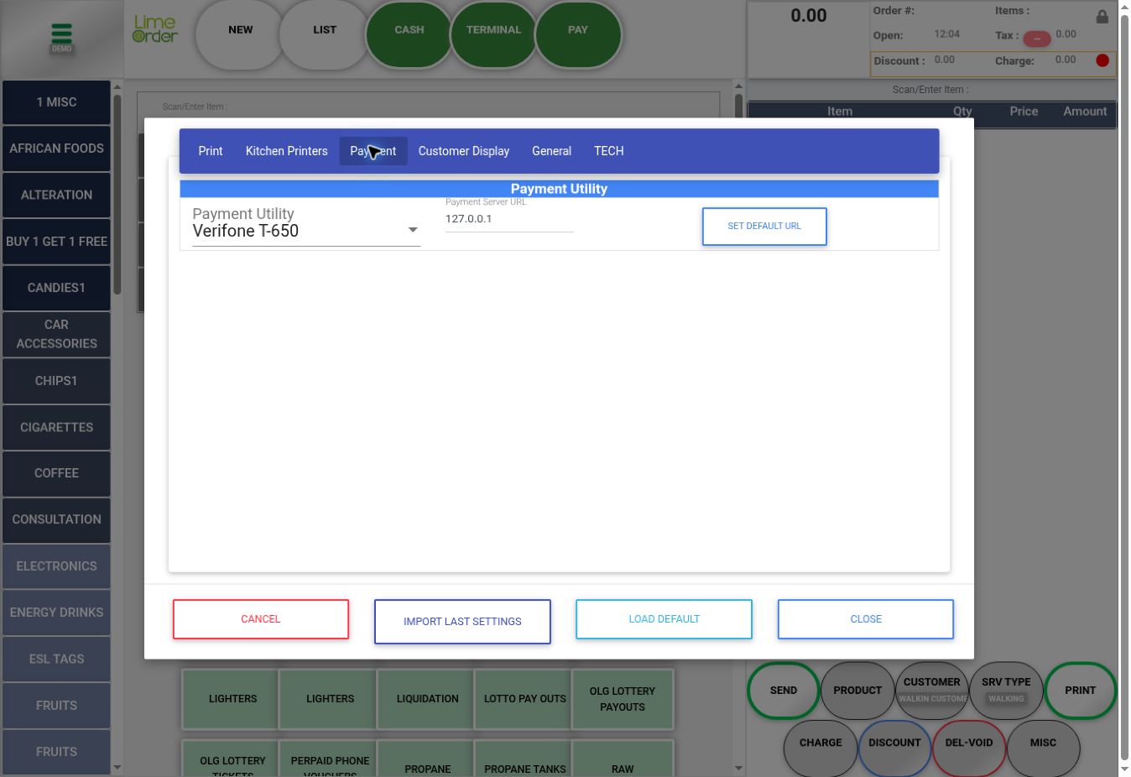1131x777 pixels.
Task: Click the OLG LOTTERY PAYOUTS tile
Action: 623,699
